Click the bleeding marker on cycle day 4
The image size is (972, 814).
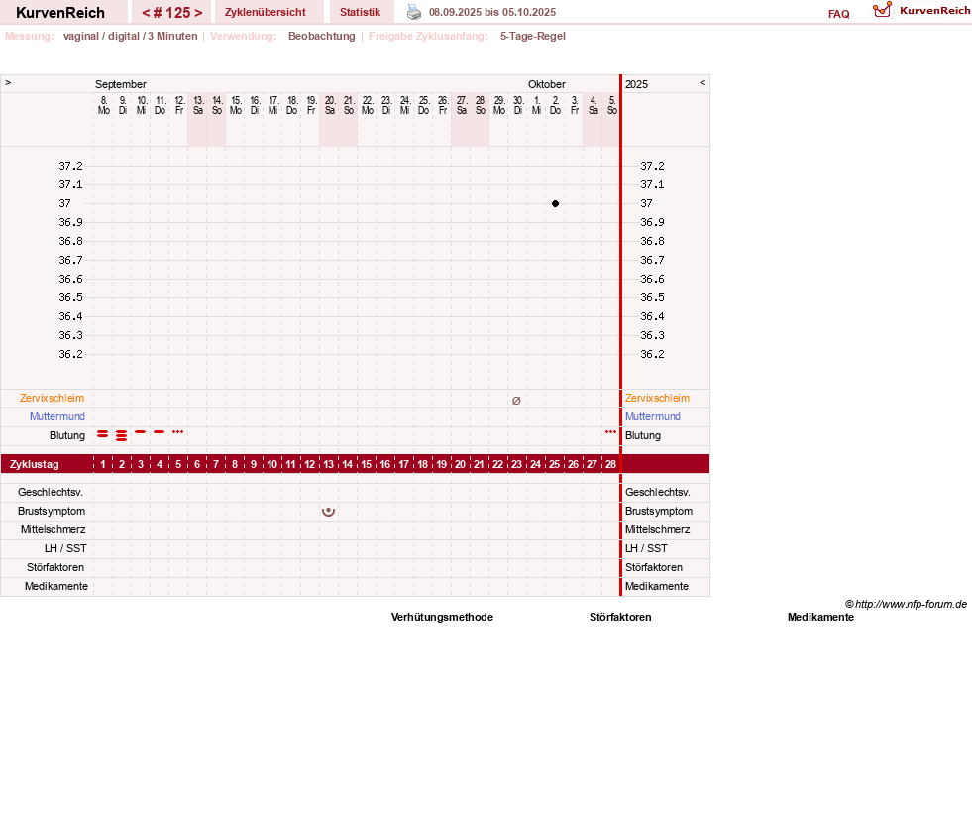160,432
